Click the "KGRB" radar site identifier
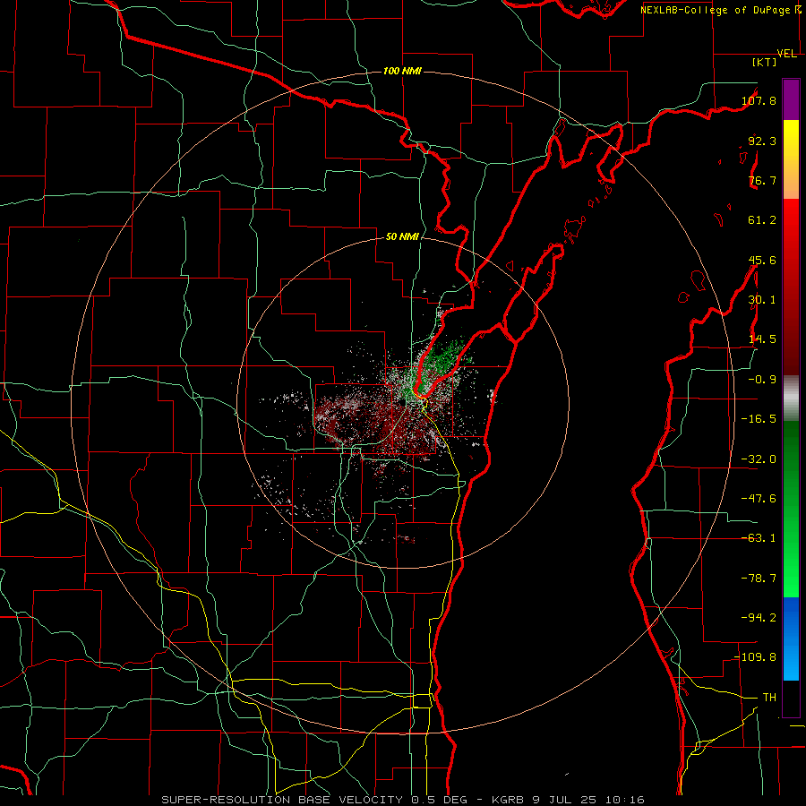 (x=510, y=800)
